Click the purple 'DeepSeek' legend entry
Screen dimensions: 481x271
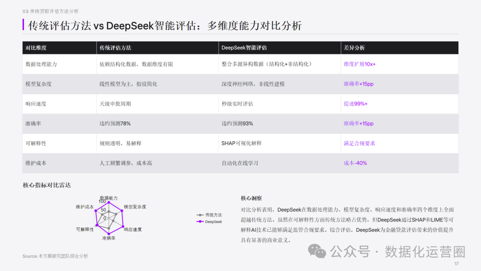click(x=209, y=222)
